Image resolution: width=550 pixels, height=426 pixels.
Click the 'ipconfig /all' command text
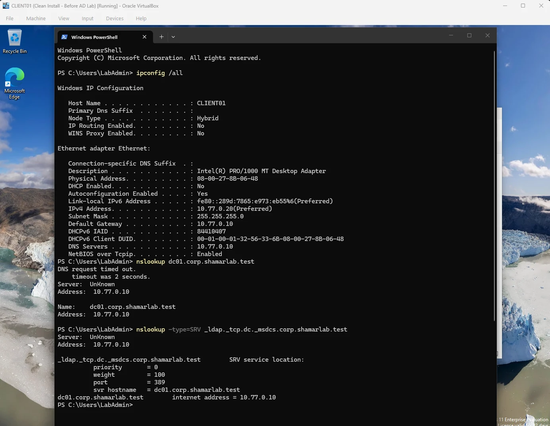click(x=159, y=73)
